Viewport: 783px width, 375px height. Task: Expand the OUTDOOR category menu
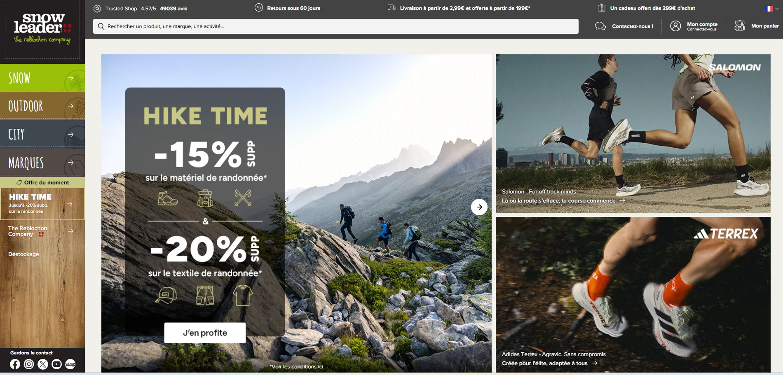coord(42,106)
